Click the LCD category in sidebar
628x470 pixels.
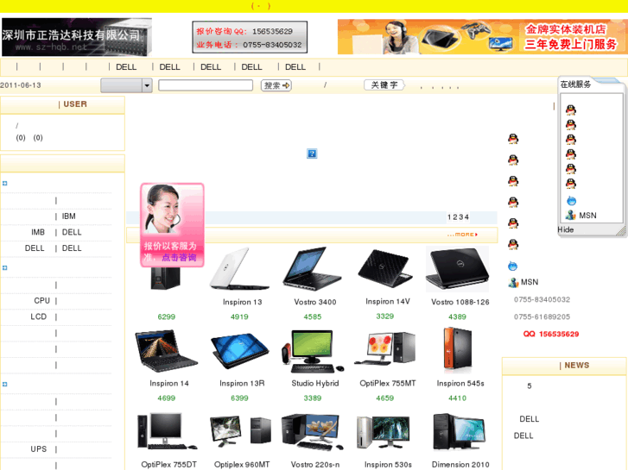pos(39,316)
